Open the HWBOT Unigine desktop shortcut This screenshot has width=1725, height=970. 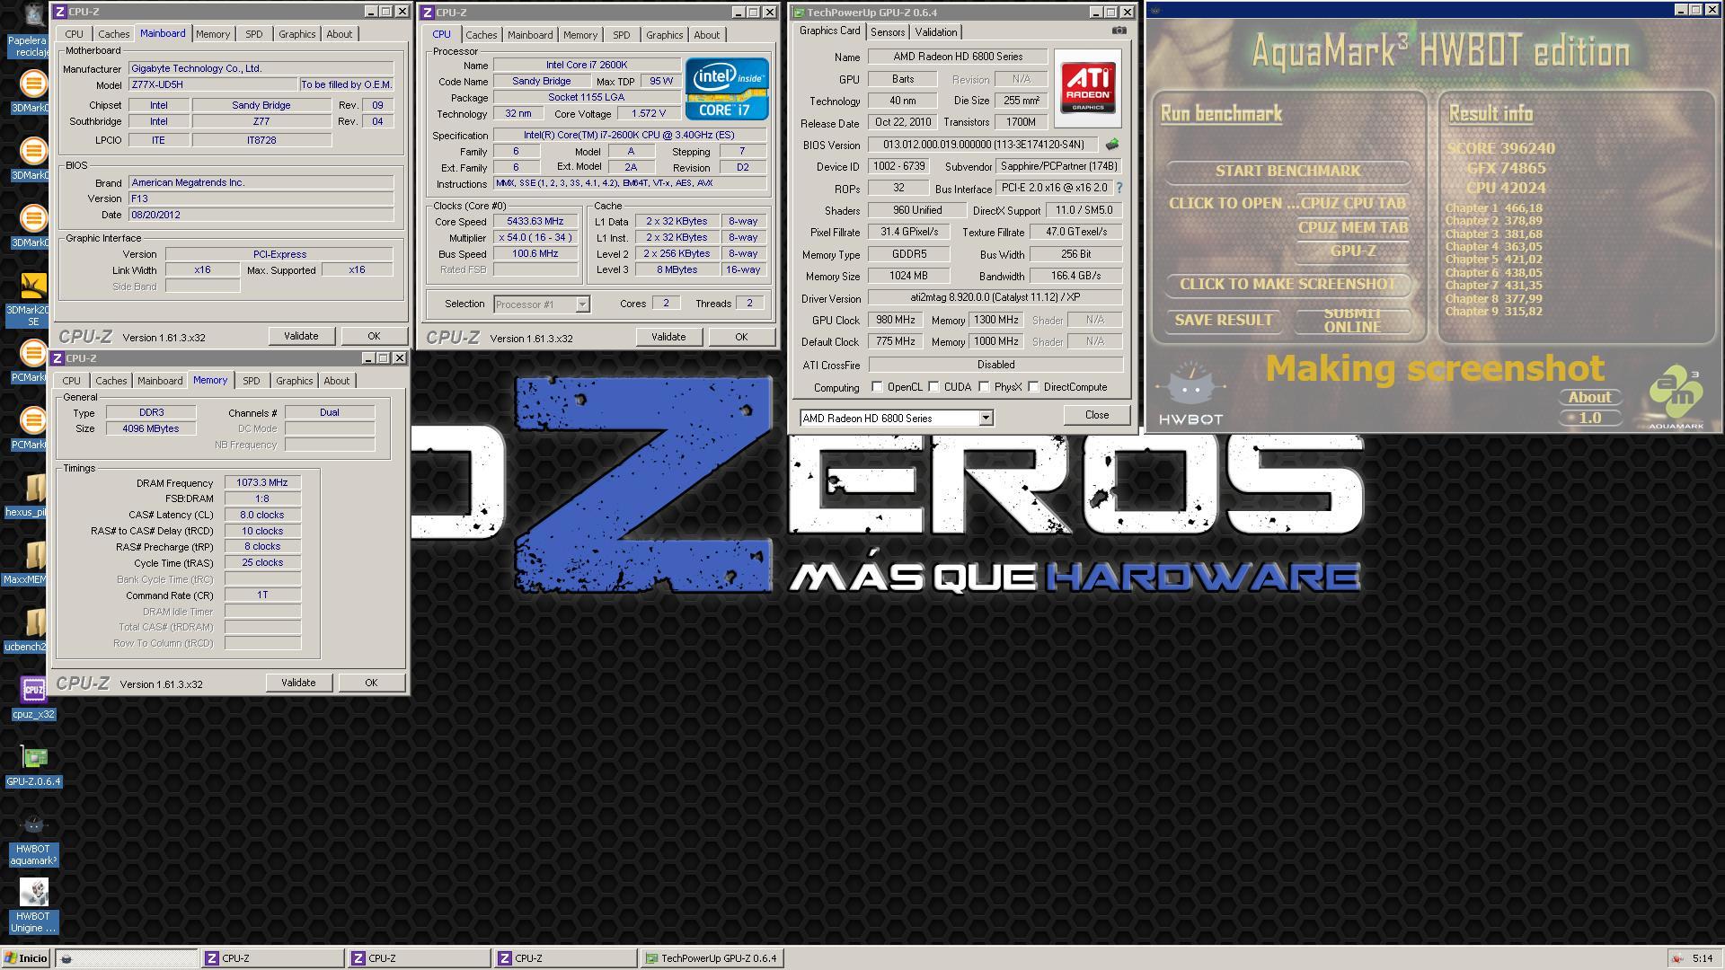33,906
